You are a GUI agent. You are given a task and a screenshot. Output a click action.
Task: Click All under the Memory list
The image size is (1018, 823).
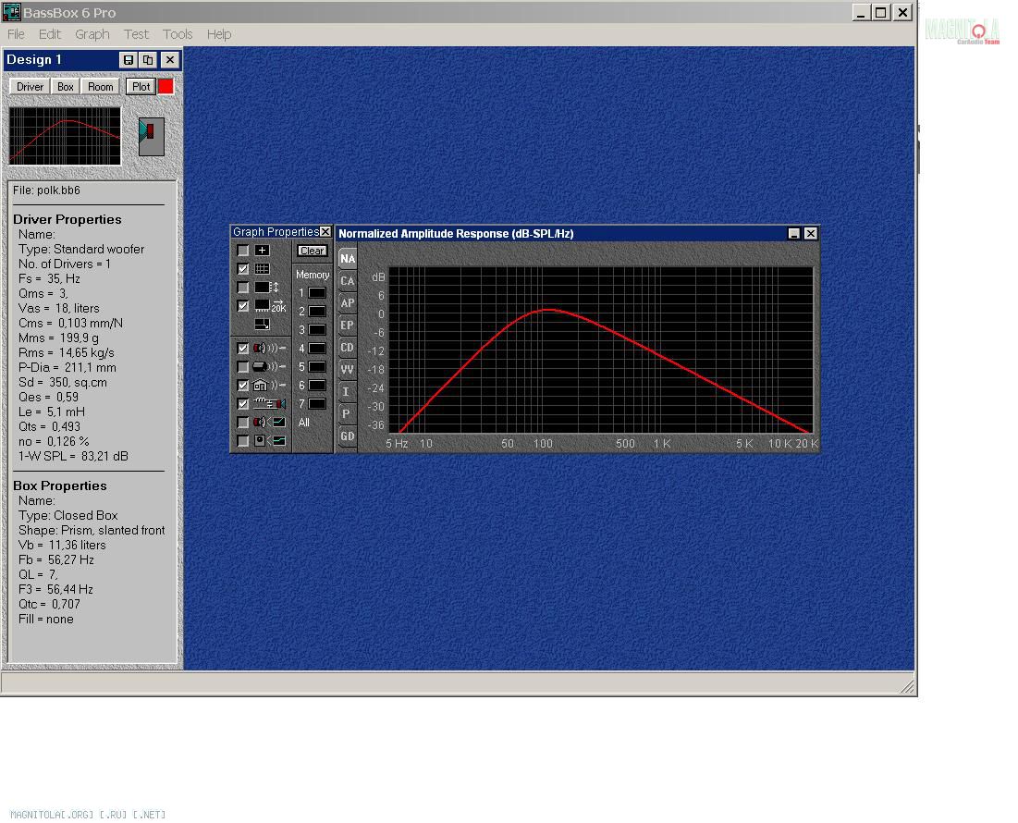(304, 423)
